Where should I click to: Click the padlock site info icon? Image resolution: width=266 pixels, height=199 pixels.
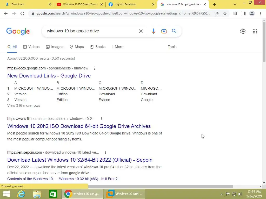tap(33, 13)
